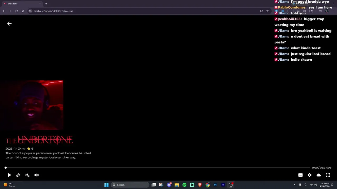Open the subtitles menu in the player
The width and height of the screenshot is (337, 189).
[300, 175]
